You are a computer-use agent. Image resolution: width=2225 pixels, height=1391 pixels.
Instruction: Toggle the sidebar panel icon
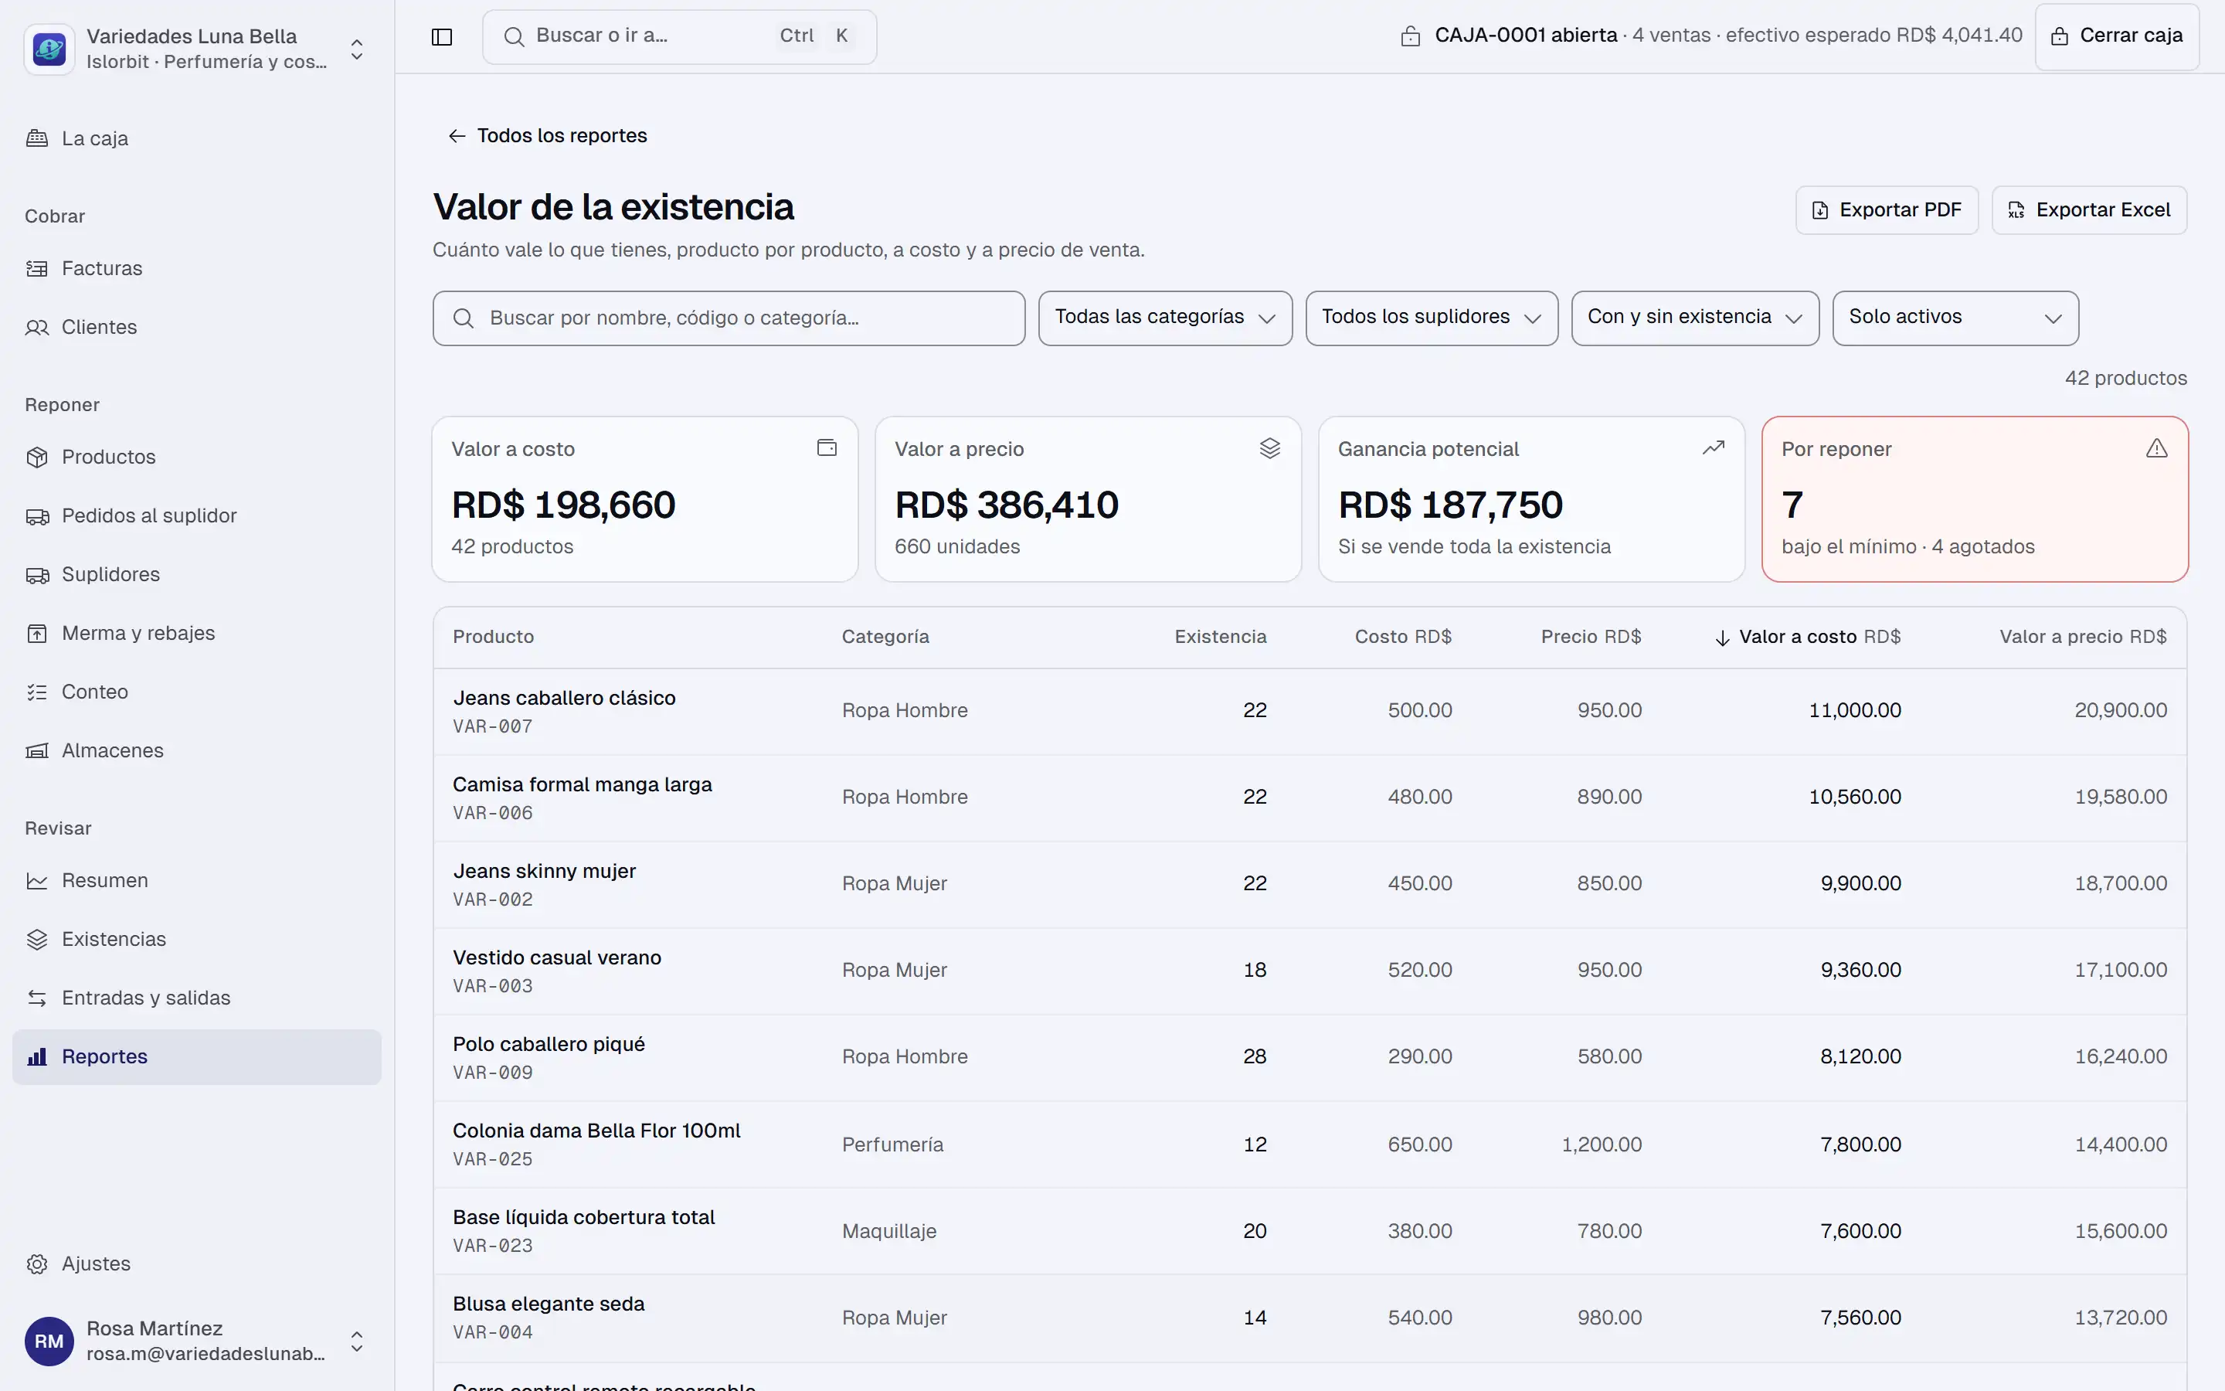[441, 37]
